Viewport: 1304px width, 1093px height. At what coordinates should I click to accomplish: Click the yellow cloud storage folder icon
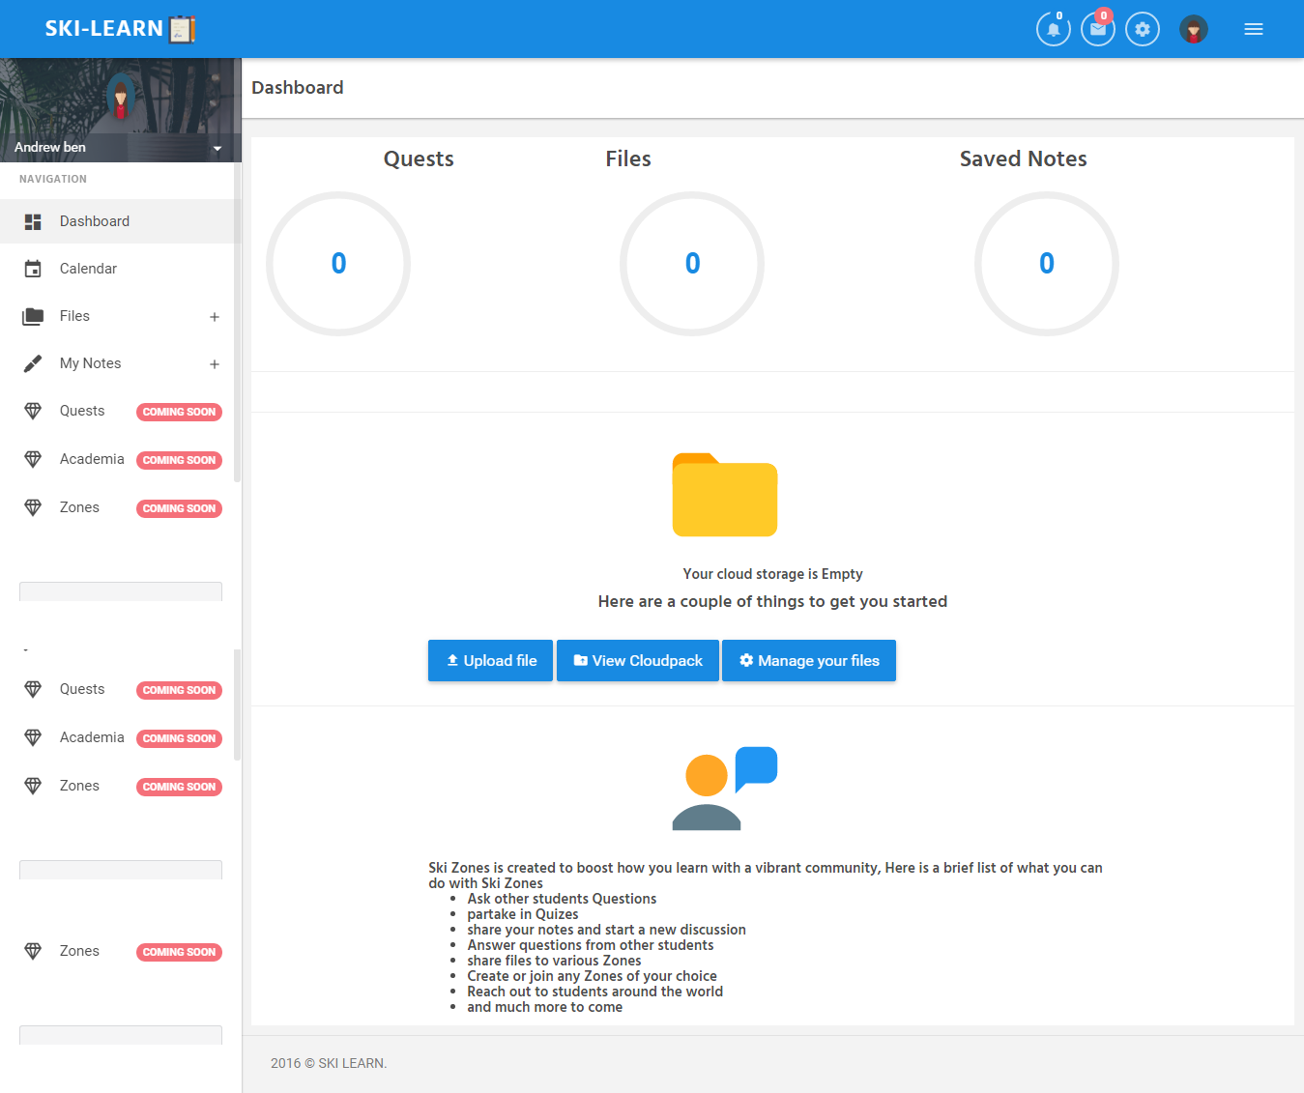pyautogui.click(x=724, y=495)
